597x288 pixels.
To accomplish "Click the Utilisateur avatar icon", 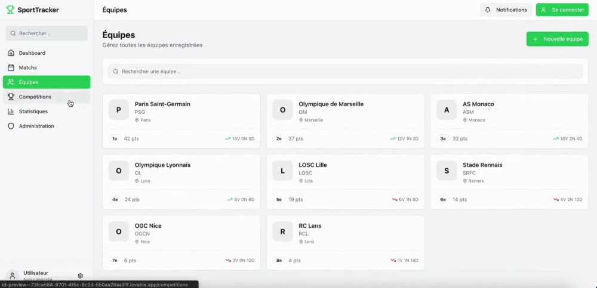I will tap(12, 276).
